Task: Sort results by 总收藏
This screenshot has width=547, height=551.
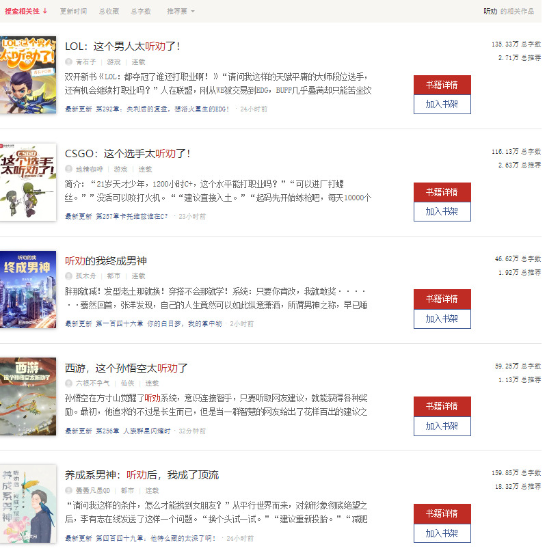Action: pyautogui.click(x=109, y=11)
